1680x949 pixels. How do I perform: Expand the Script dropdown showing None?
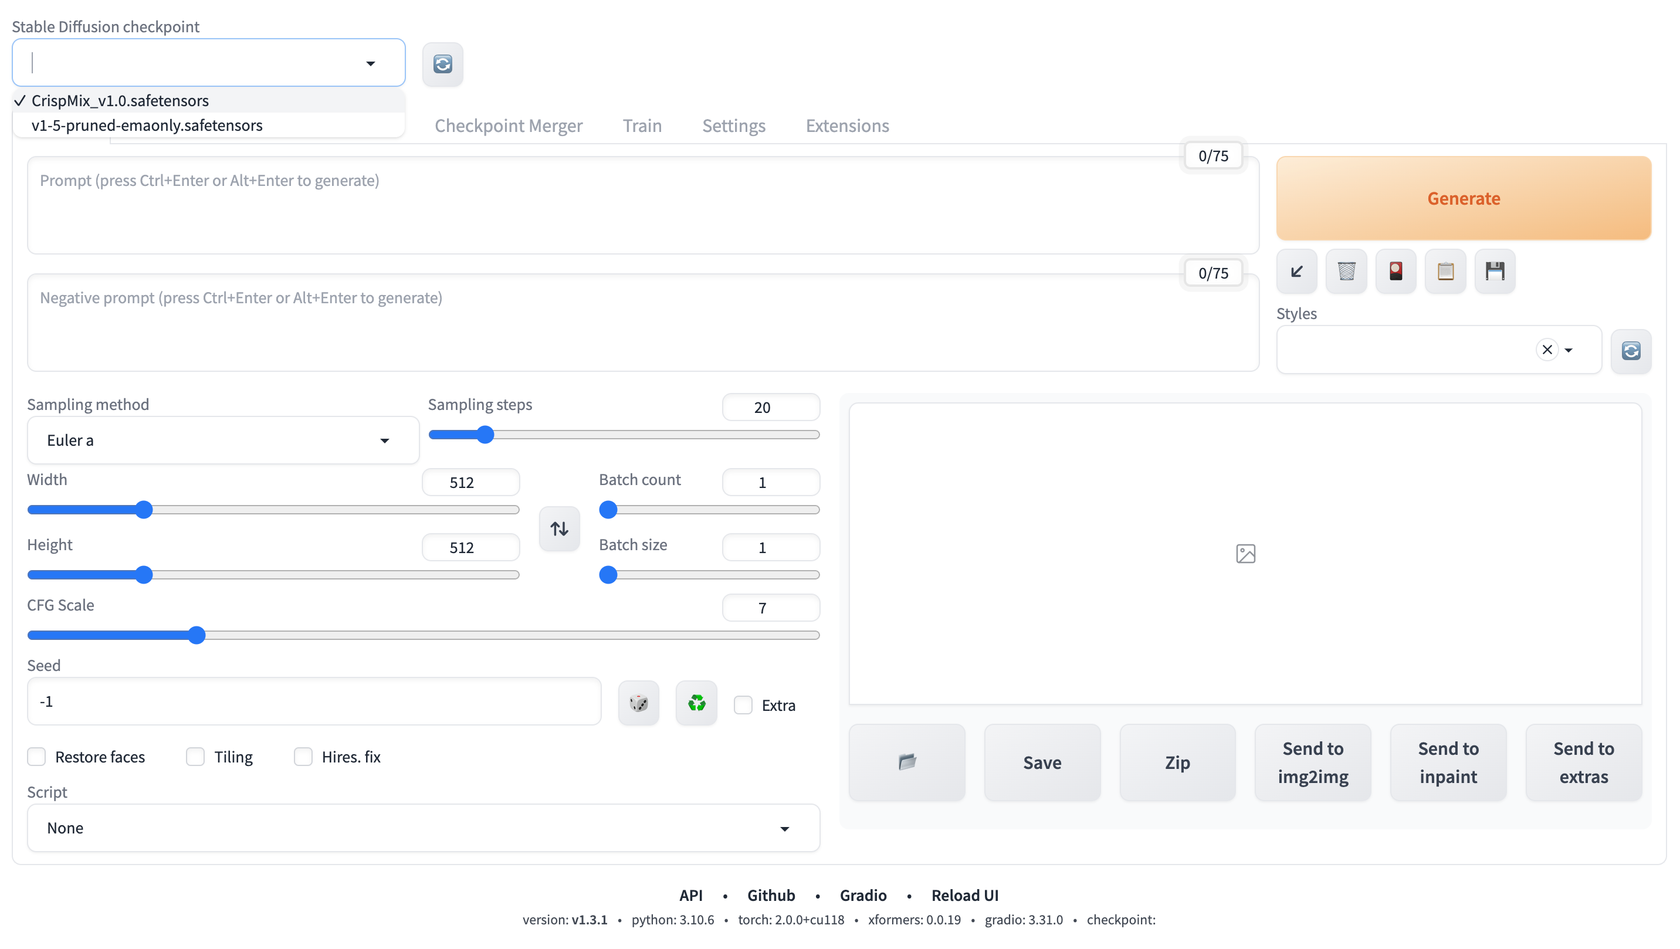pos(422,828)
